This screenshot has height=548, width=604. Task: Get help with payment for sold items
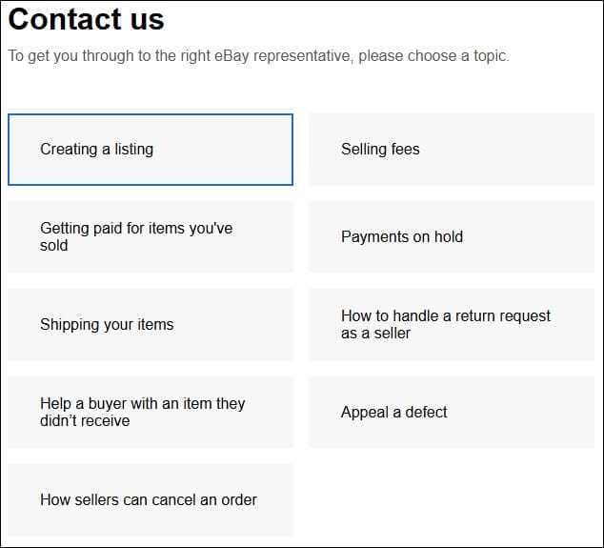(x=151, y=237)
